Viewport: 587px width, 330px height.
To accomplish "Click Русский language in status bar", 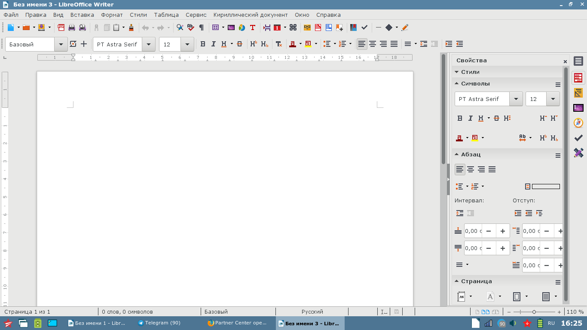I will [x=312, y=312].
